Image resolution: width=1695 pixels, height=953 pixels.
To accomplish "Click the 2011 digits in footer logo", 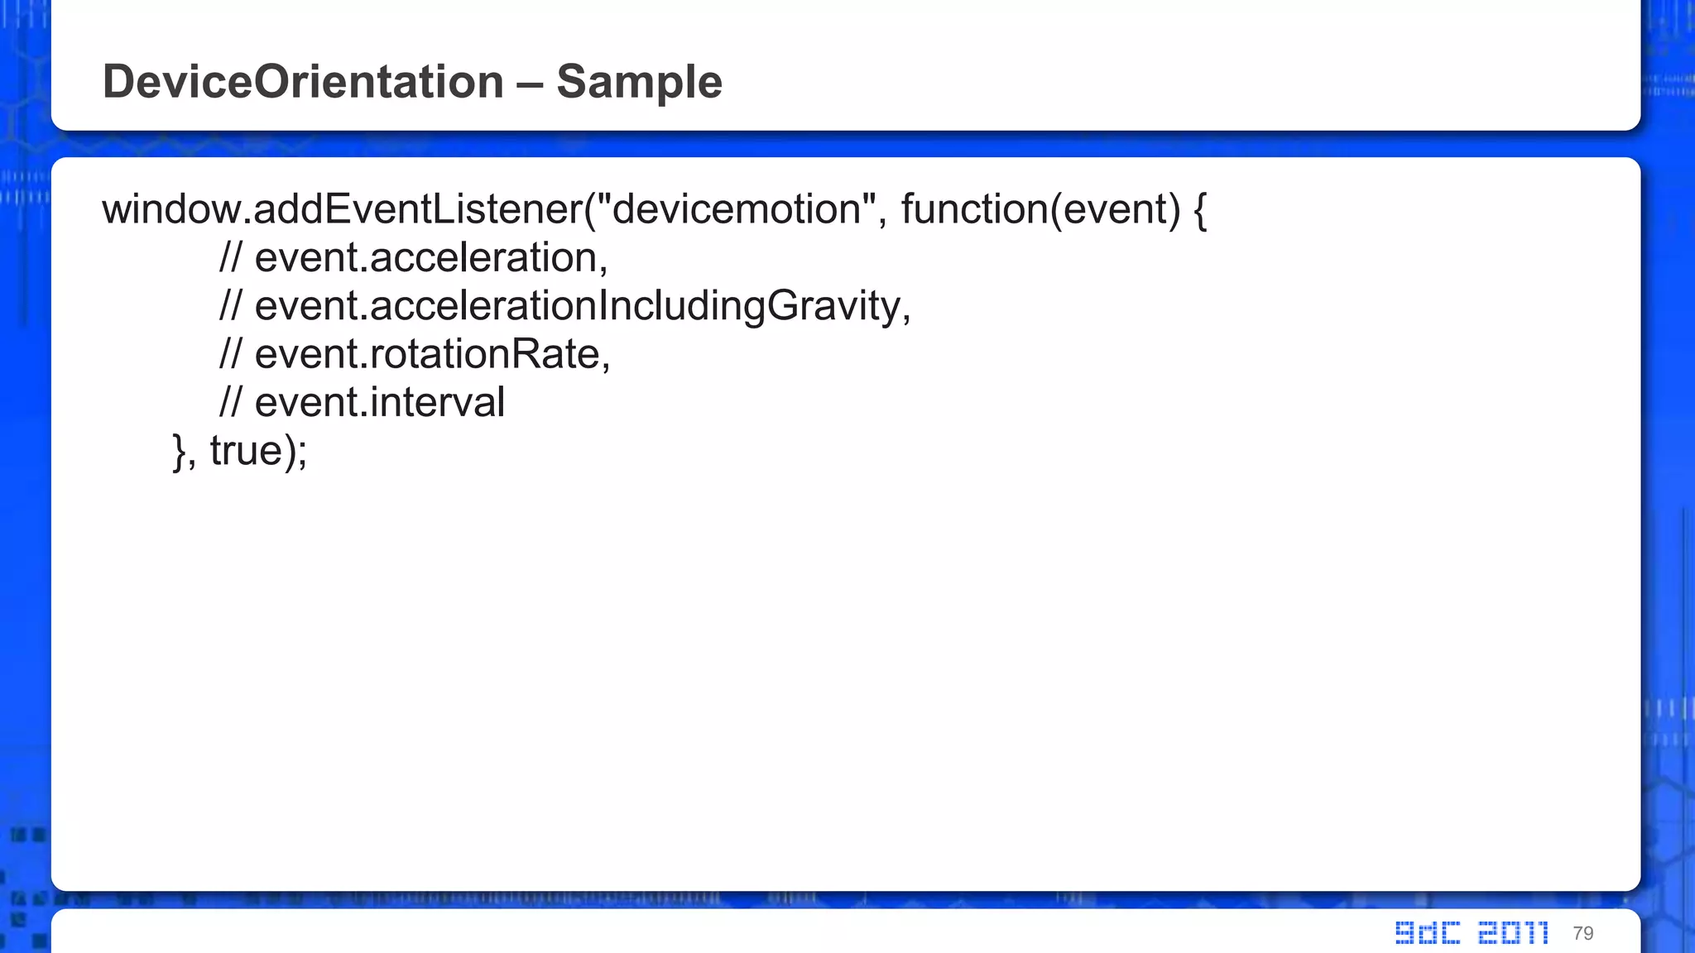I will [x=1513, y=933].
